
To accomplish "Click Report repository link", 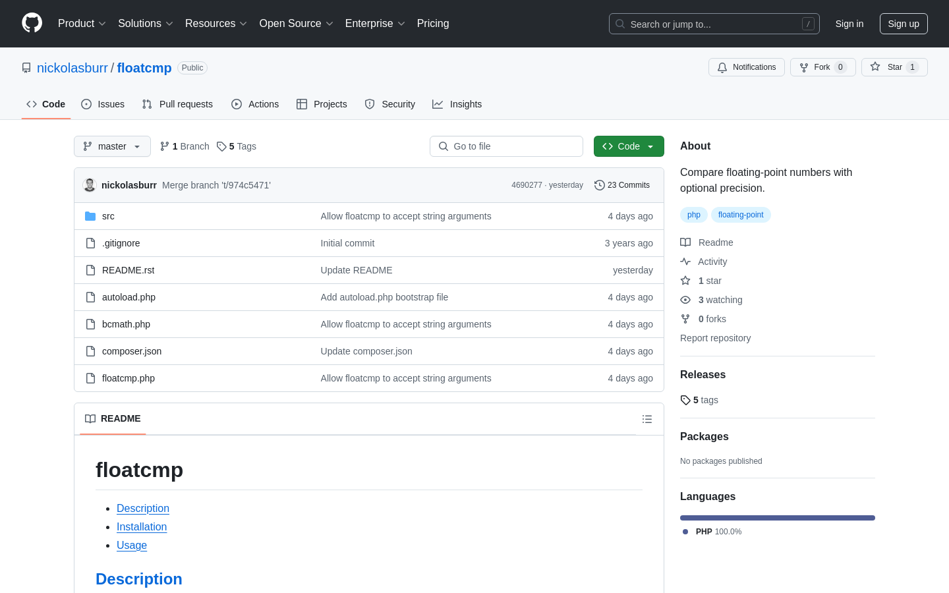I will 715,338.
